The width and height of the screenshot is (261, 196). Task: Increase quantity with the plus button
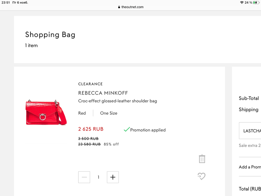(113, 177)
